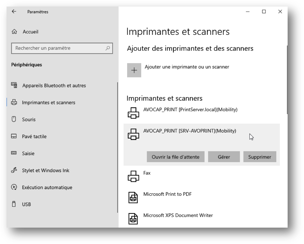Click the Saisie keyboard icon

14,153
